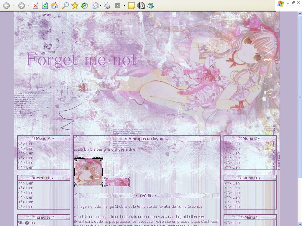Open the Back button history dropdown arrow
This screenshot has height=226, width=302.
pyautogui.click(x=13, y=6)
